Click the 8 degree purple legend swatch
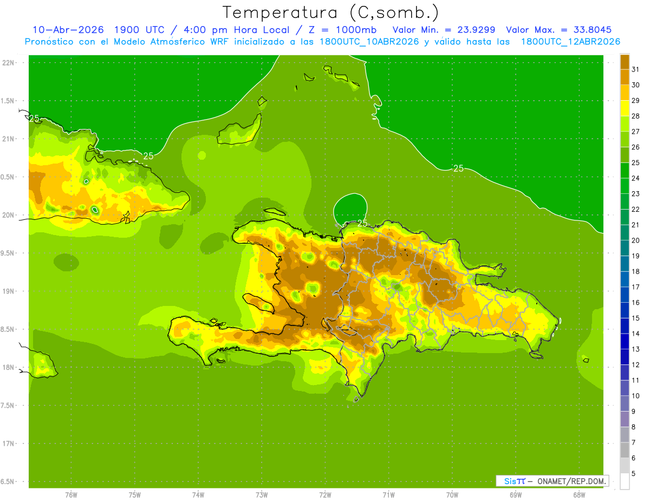 tap(625, 420)
